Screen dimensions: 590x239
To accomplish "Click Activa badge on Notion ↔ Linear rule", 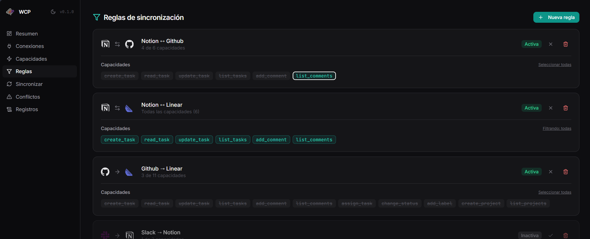I will 531,108.
